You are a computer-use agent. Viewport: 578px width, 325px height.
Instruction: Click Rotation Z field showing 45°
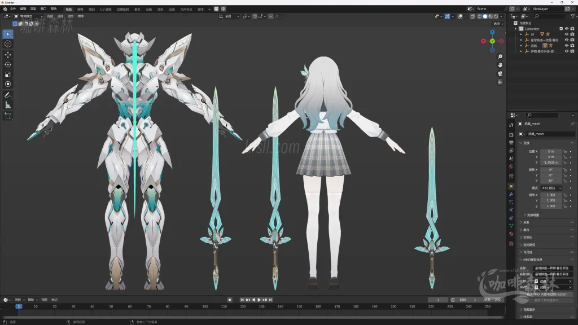551,181
